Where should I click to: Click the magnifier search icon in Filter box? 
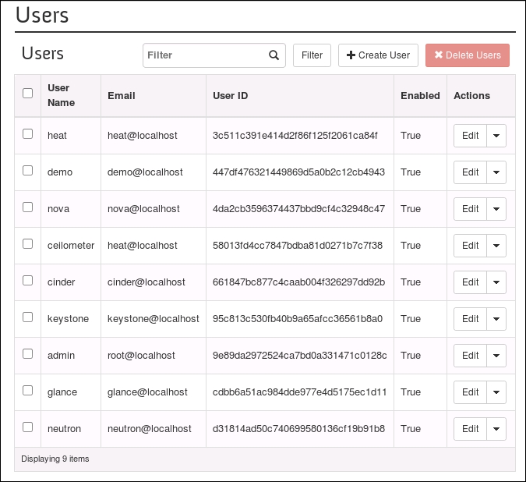(274, 55)
